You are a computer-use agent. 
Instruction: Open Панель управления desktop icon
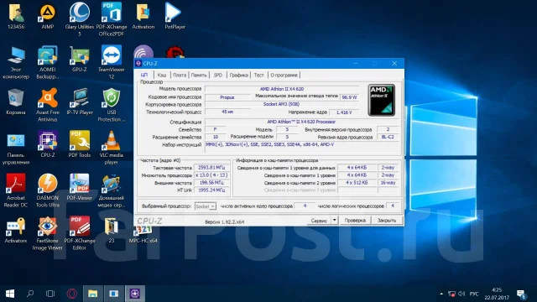[x=16, y=148]
